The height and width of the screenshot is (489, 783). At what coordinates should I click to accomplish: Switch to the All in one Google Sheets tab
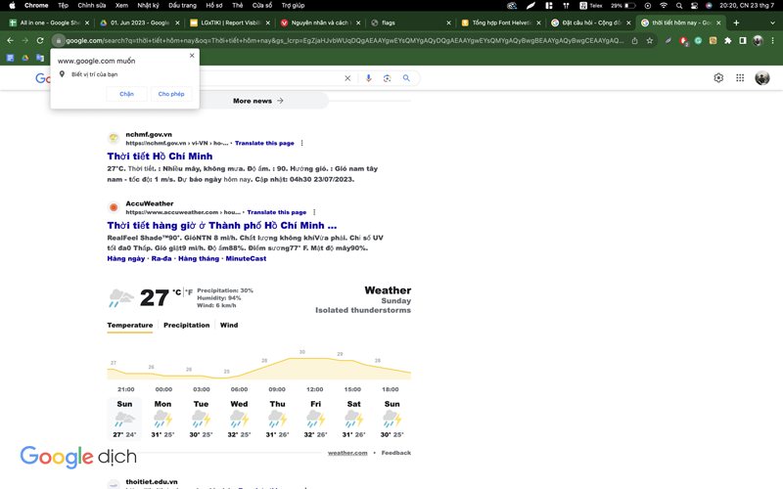[48, 22]
